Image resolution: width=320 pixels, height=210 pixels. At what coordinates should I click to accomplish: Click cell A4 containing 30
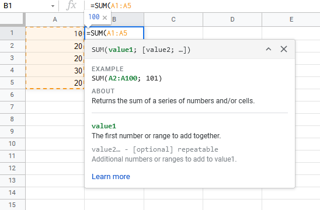click(x=55, y=71)
